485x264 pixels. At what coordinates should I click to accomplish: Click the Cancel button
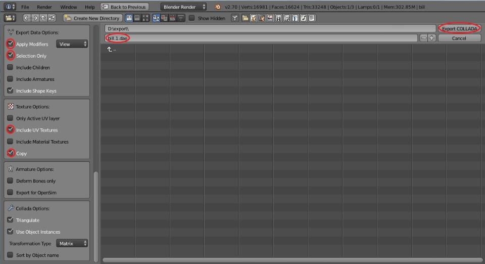(x=459, y=38)
